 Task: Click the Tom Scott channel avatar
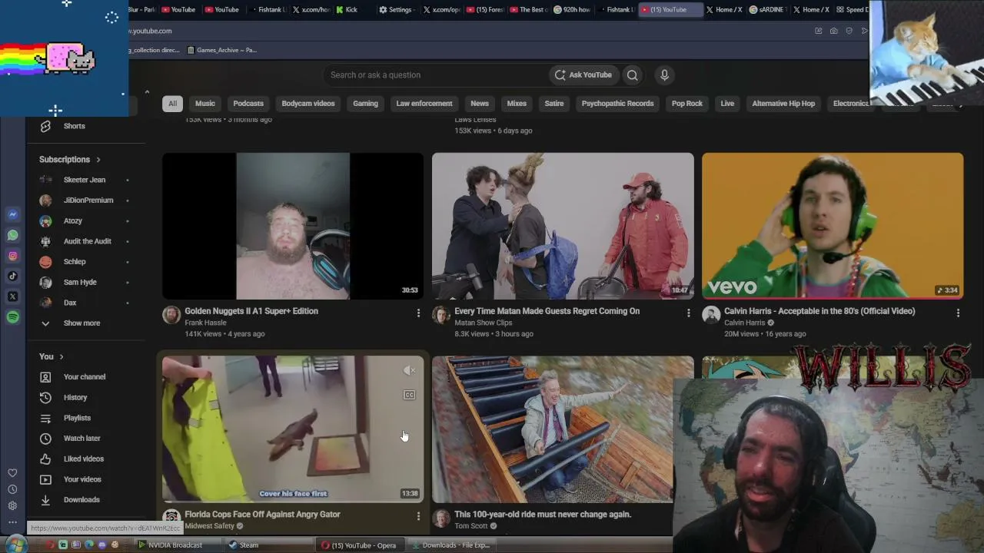[x=441, y=518]
